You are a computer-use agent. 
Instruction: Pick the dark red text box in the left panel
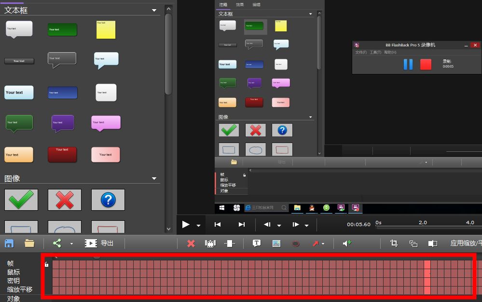[x=62, y=154]
